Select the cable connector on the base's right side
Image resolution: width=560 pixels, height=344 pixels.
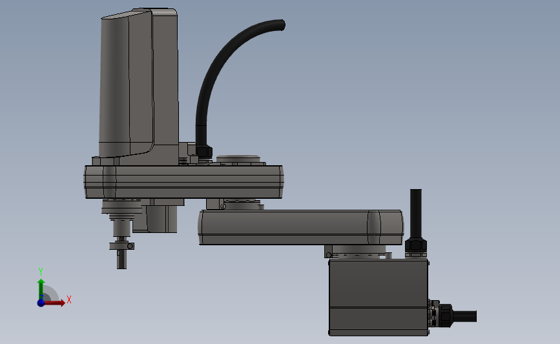pyautogui.click(x=441, y=313)
